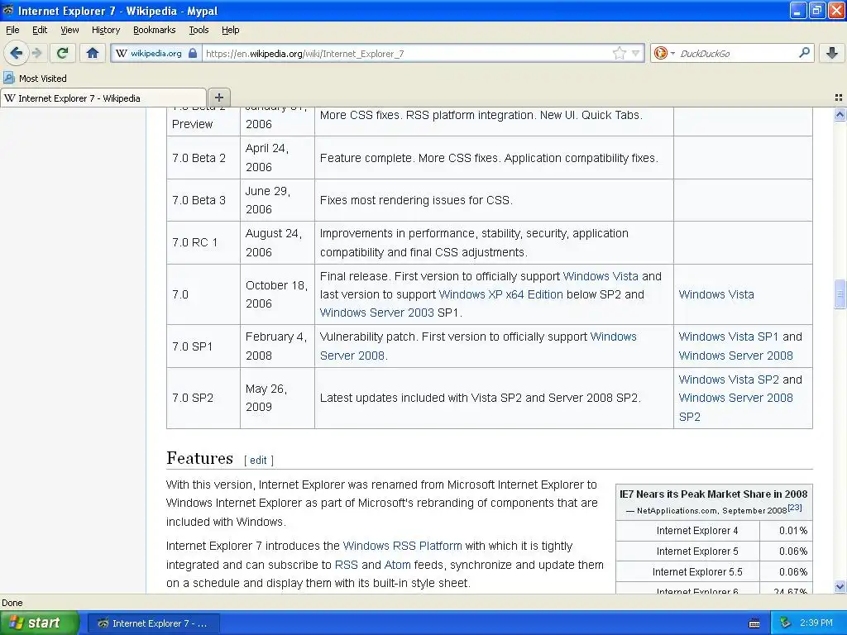Click the 2:39 PM taskbar clock

click(x=816, y=623)
